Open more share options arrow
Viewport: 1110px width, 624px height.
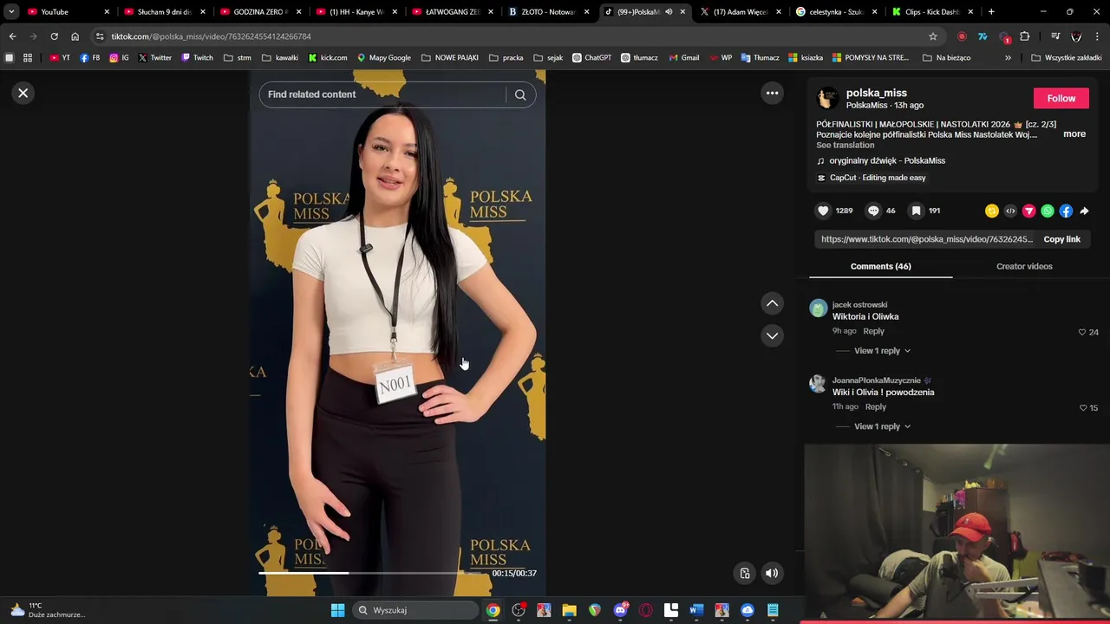pyautogui.click(x=1084, y=211)
